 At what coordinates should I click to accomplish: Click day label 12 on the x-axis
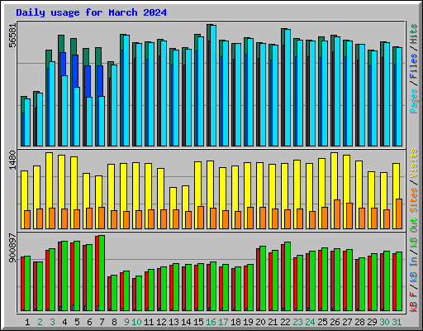click(161, 322)
